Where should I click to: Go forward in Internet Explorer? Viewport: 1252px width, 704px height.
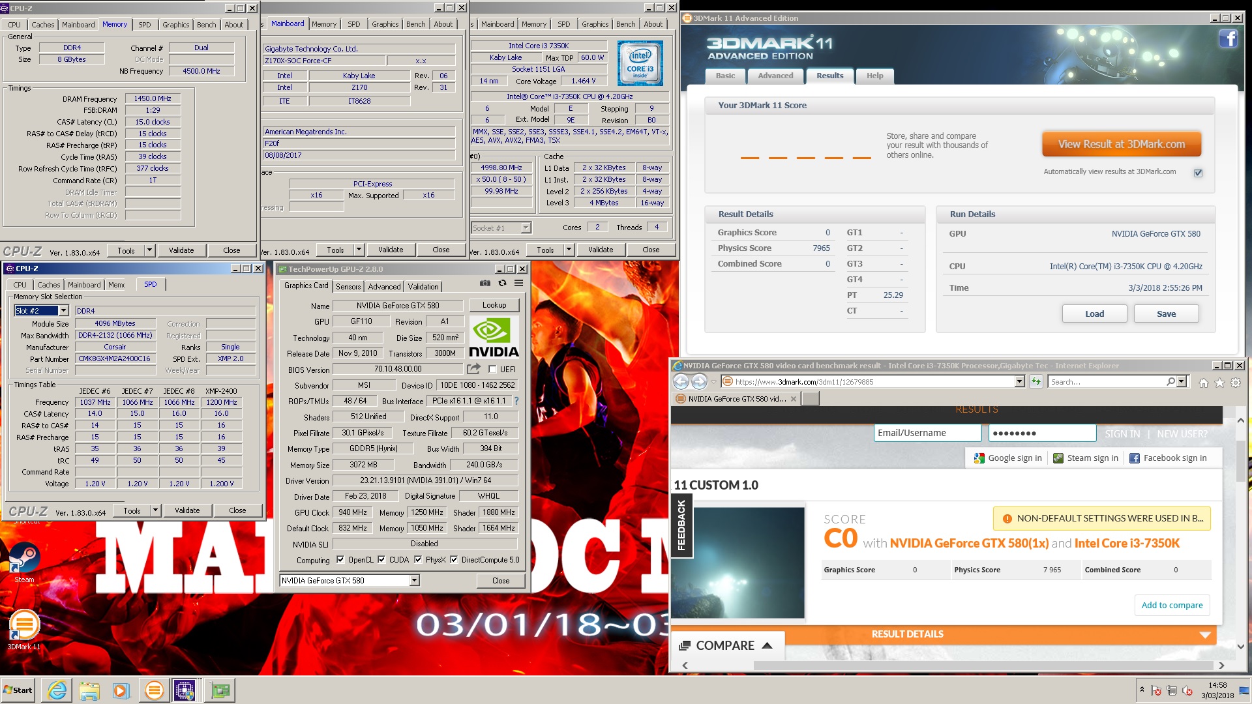(x=699, y=382)
